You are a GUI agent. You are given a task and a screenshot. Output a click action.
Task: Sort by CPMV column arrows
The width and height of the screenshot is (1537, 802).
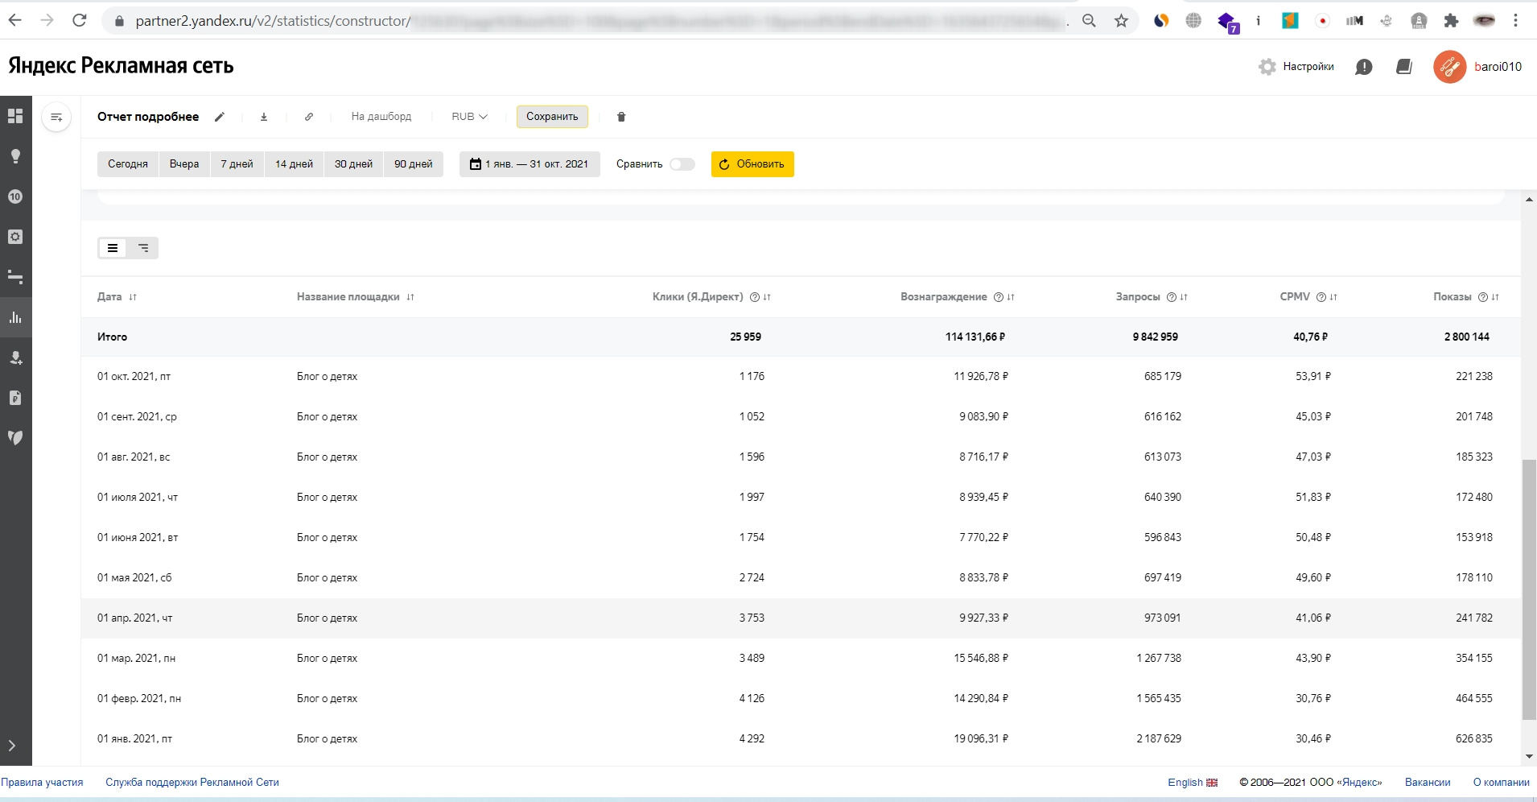click(1333, 297)
